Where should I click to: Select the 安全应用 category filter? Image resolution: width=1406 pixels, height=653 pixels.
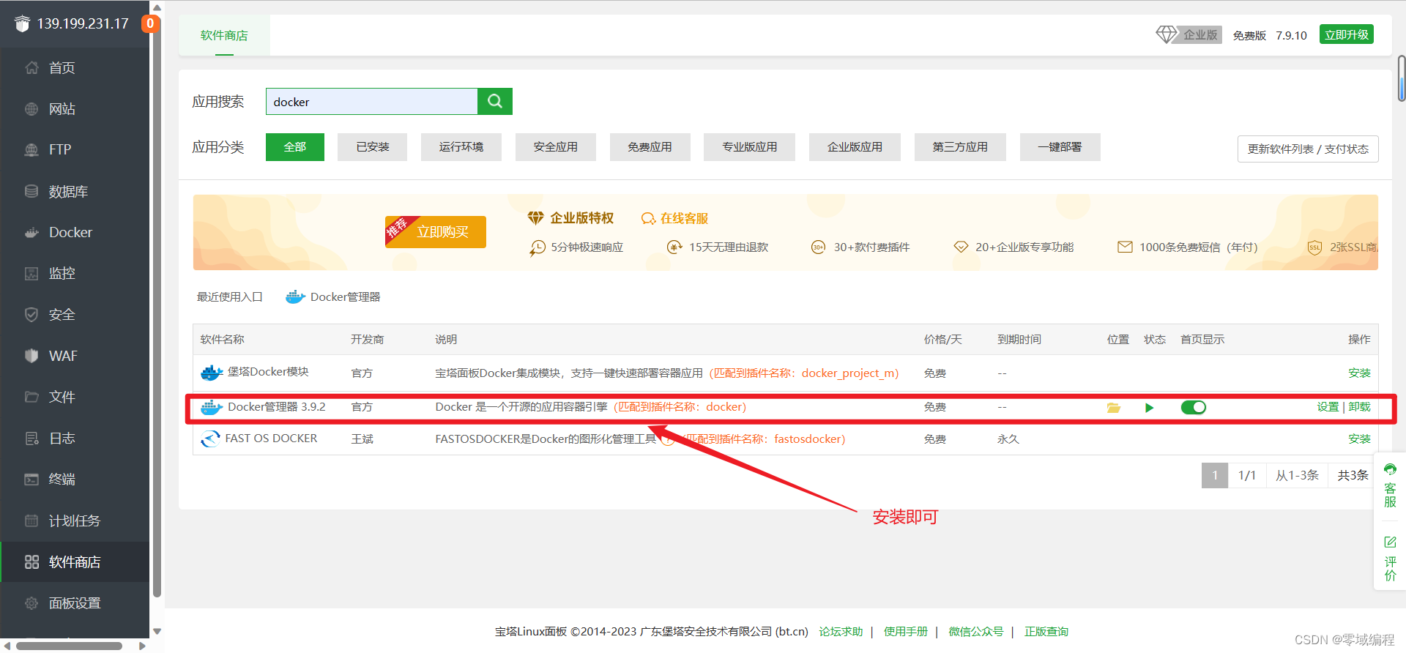556,147
